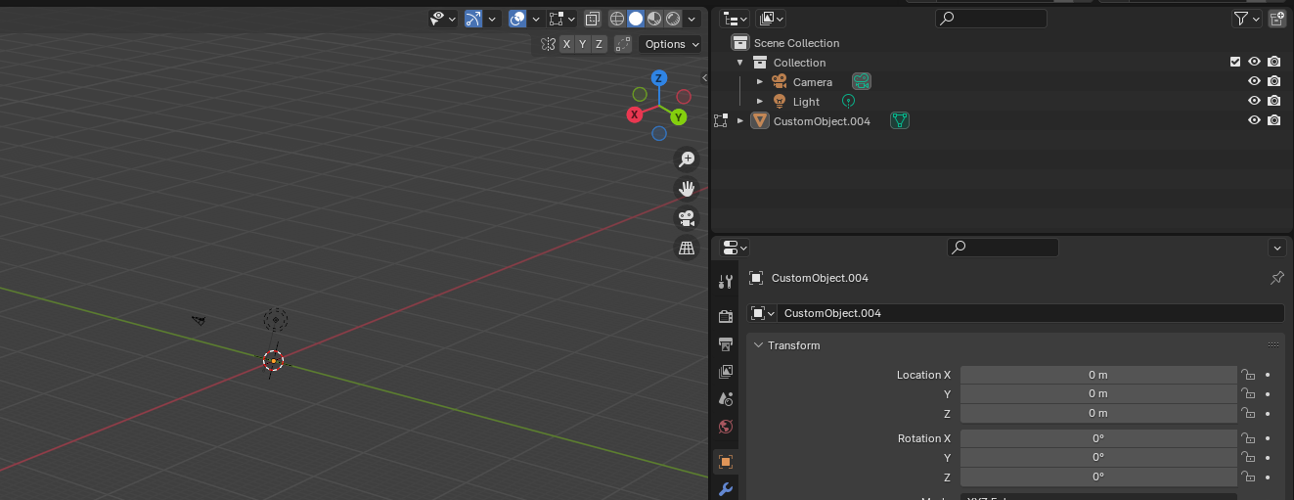Open the Render properties tab
1294x500 pixels.
click(726, 316)
